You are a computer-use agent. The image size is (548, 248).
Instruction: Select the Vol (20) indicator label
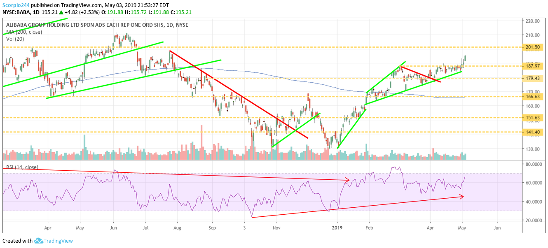point(15,39)
